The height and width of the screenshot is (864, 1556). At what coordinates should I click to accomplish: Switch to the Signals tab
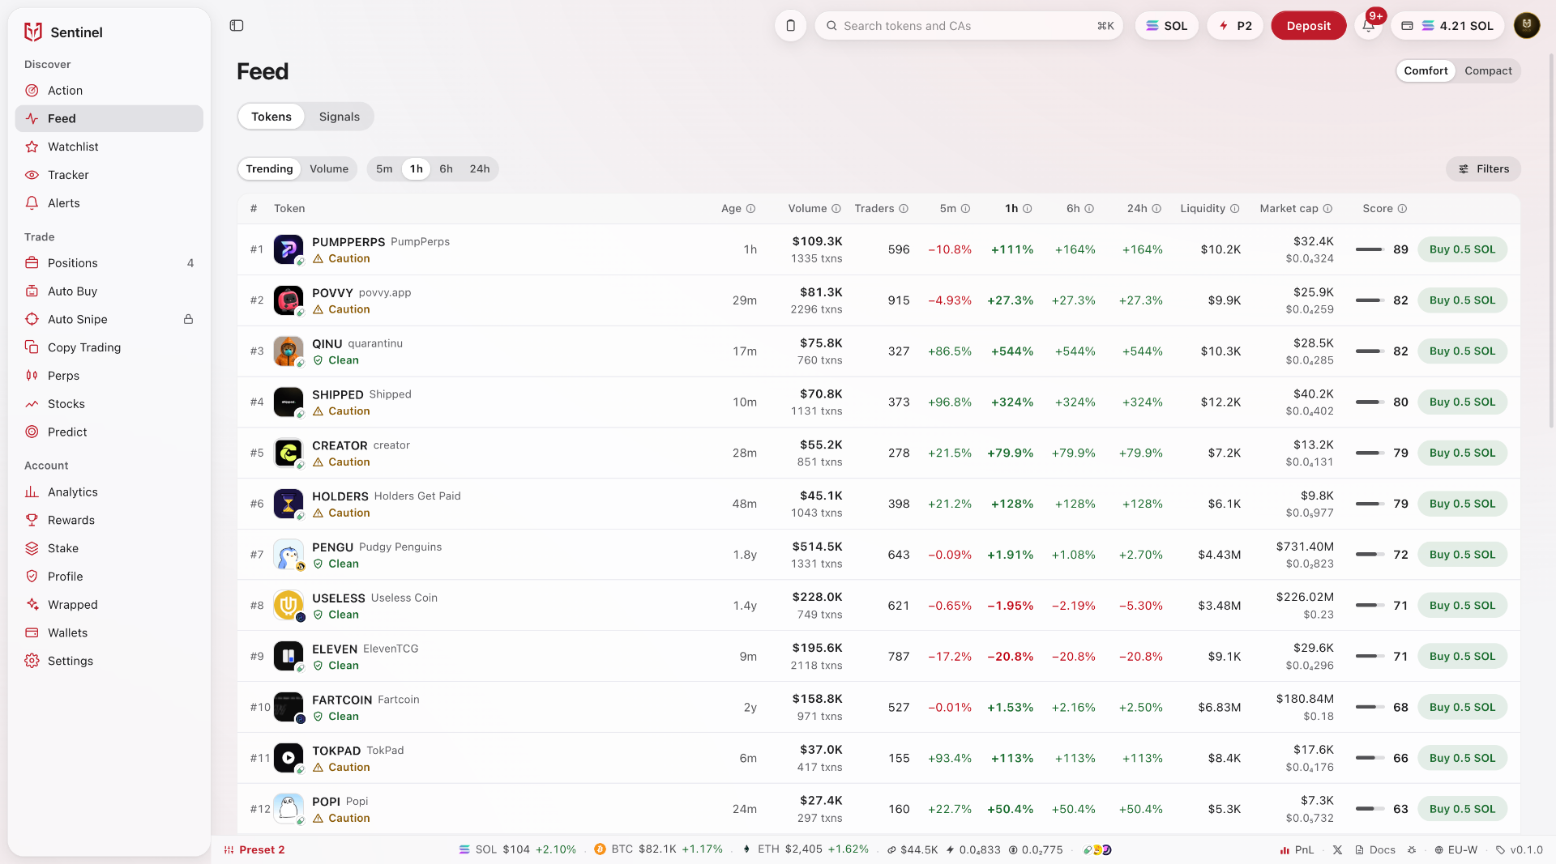click(x=339, y=117)
